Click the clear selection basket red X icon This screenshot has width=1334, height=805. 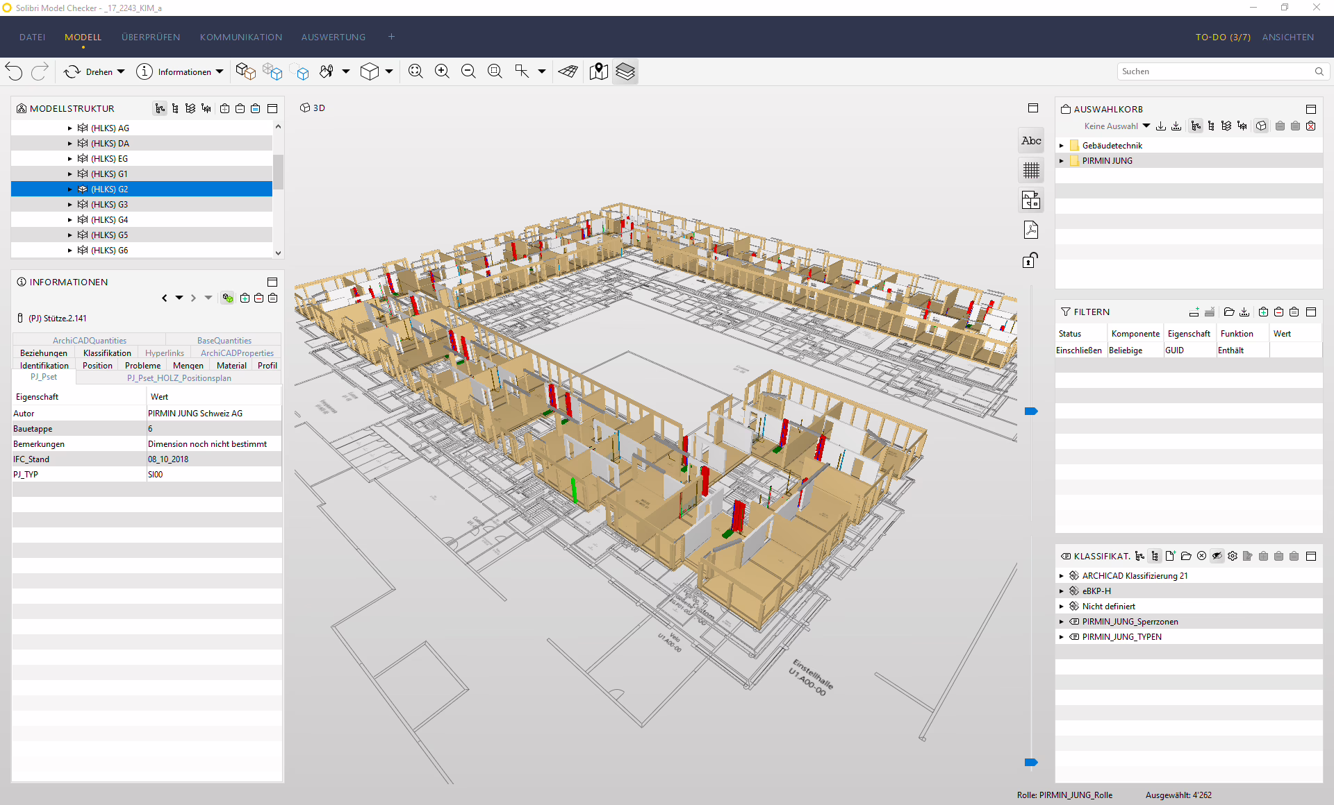pos(1310,126)
